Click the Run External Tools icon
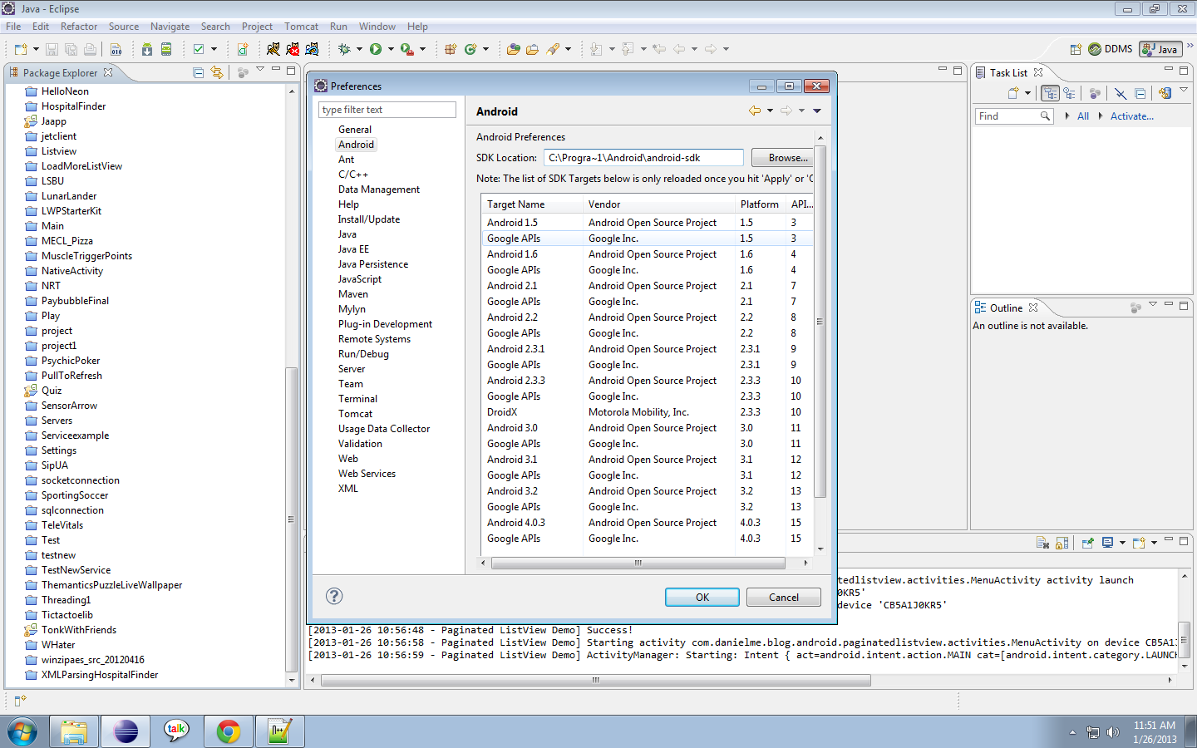This screenshot has width=1197, height=748. tap(407, 49)
